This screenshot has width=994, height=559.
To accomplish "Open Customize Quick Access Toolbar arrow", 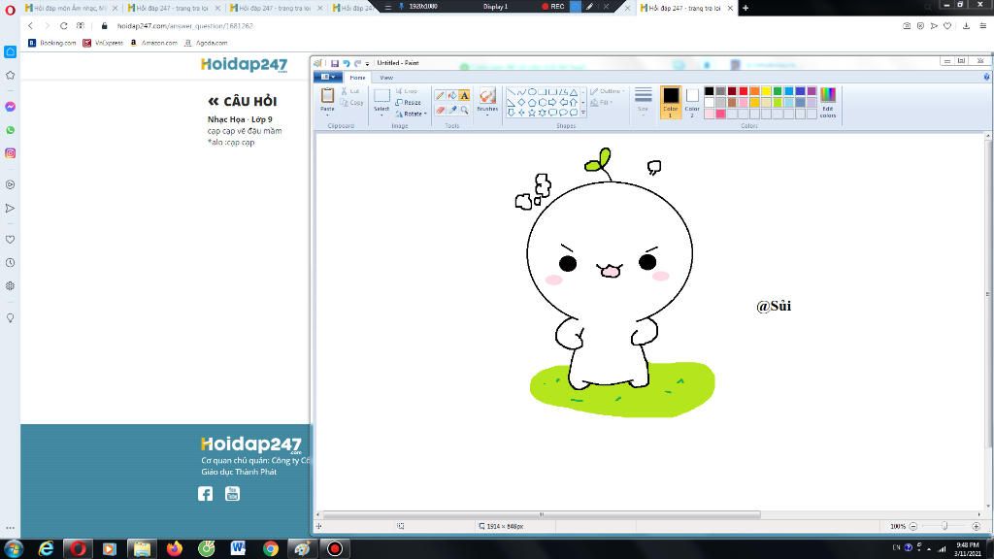I will (367, 63).
